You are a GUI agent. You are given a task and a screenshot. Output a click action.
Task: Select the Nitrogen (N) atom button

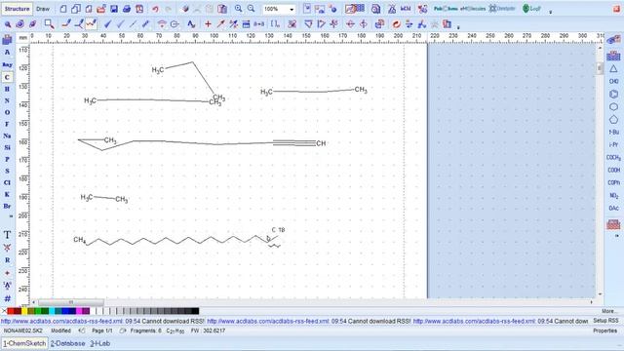(7, 100)
